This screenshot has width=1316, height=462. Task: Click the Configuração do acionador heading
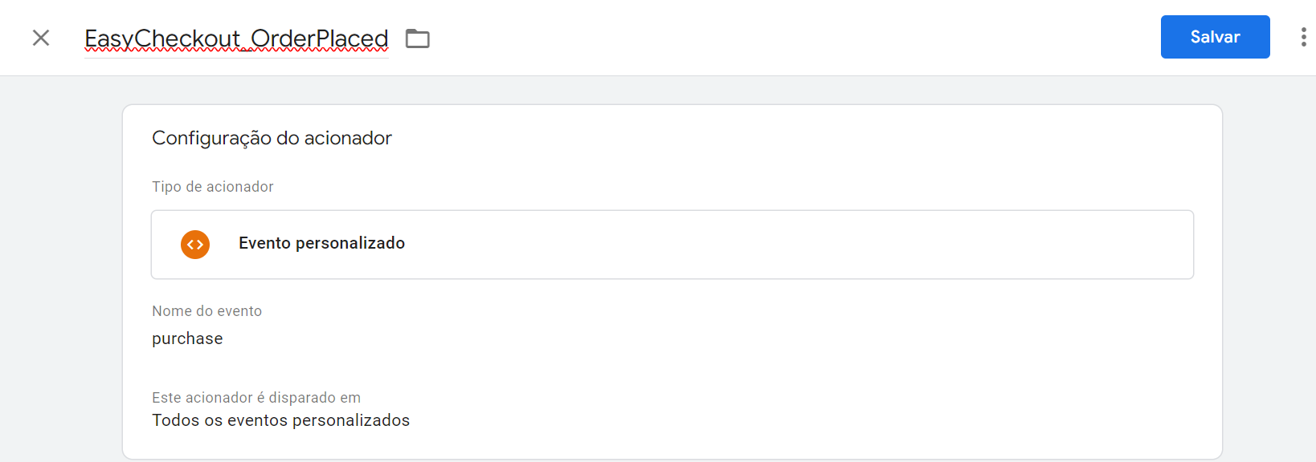(272, 138)
